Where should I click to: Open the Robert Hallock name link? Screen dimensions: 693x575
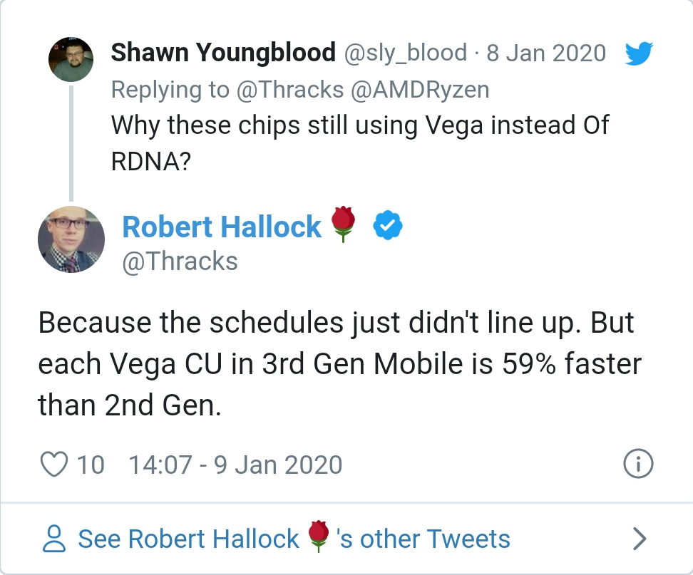pyautogui.click(x=222, y=227)
